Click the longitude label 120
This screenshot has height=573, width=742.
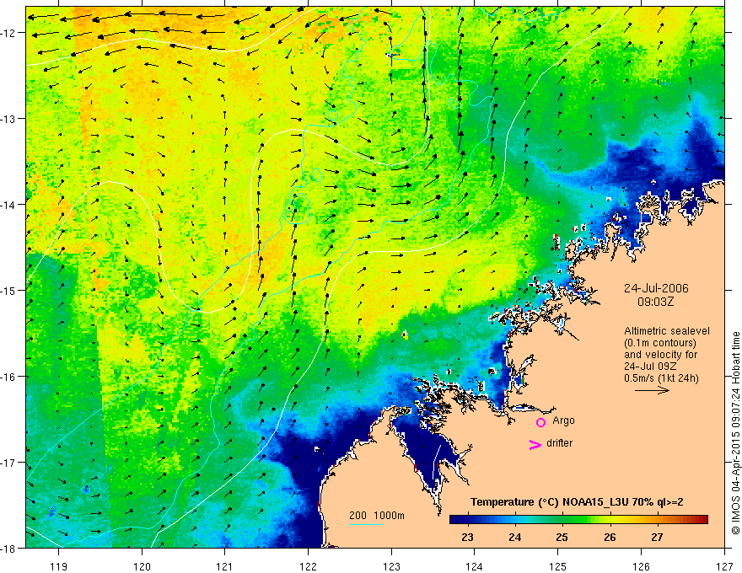click(x=142, y=566)
